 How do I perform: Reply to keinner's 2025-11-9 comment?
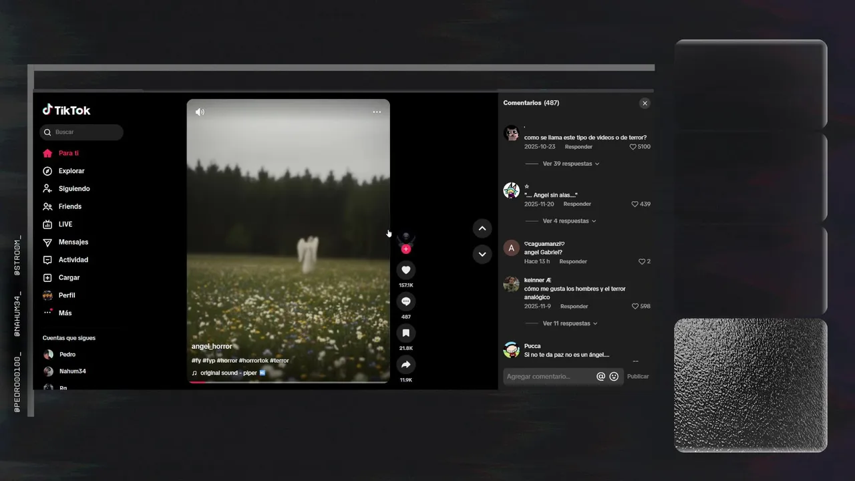click(x=574, y=307)
